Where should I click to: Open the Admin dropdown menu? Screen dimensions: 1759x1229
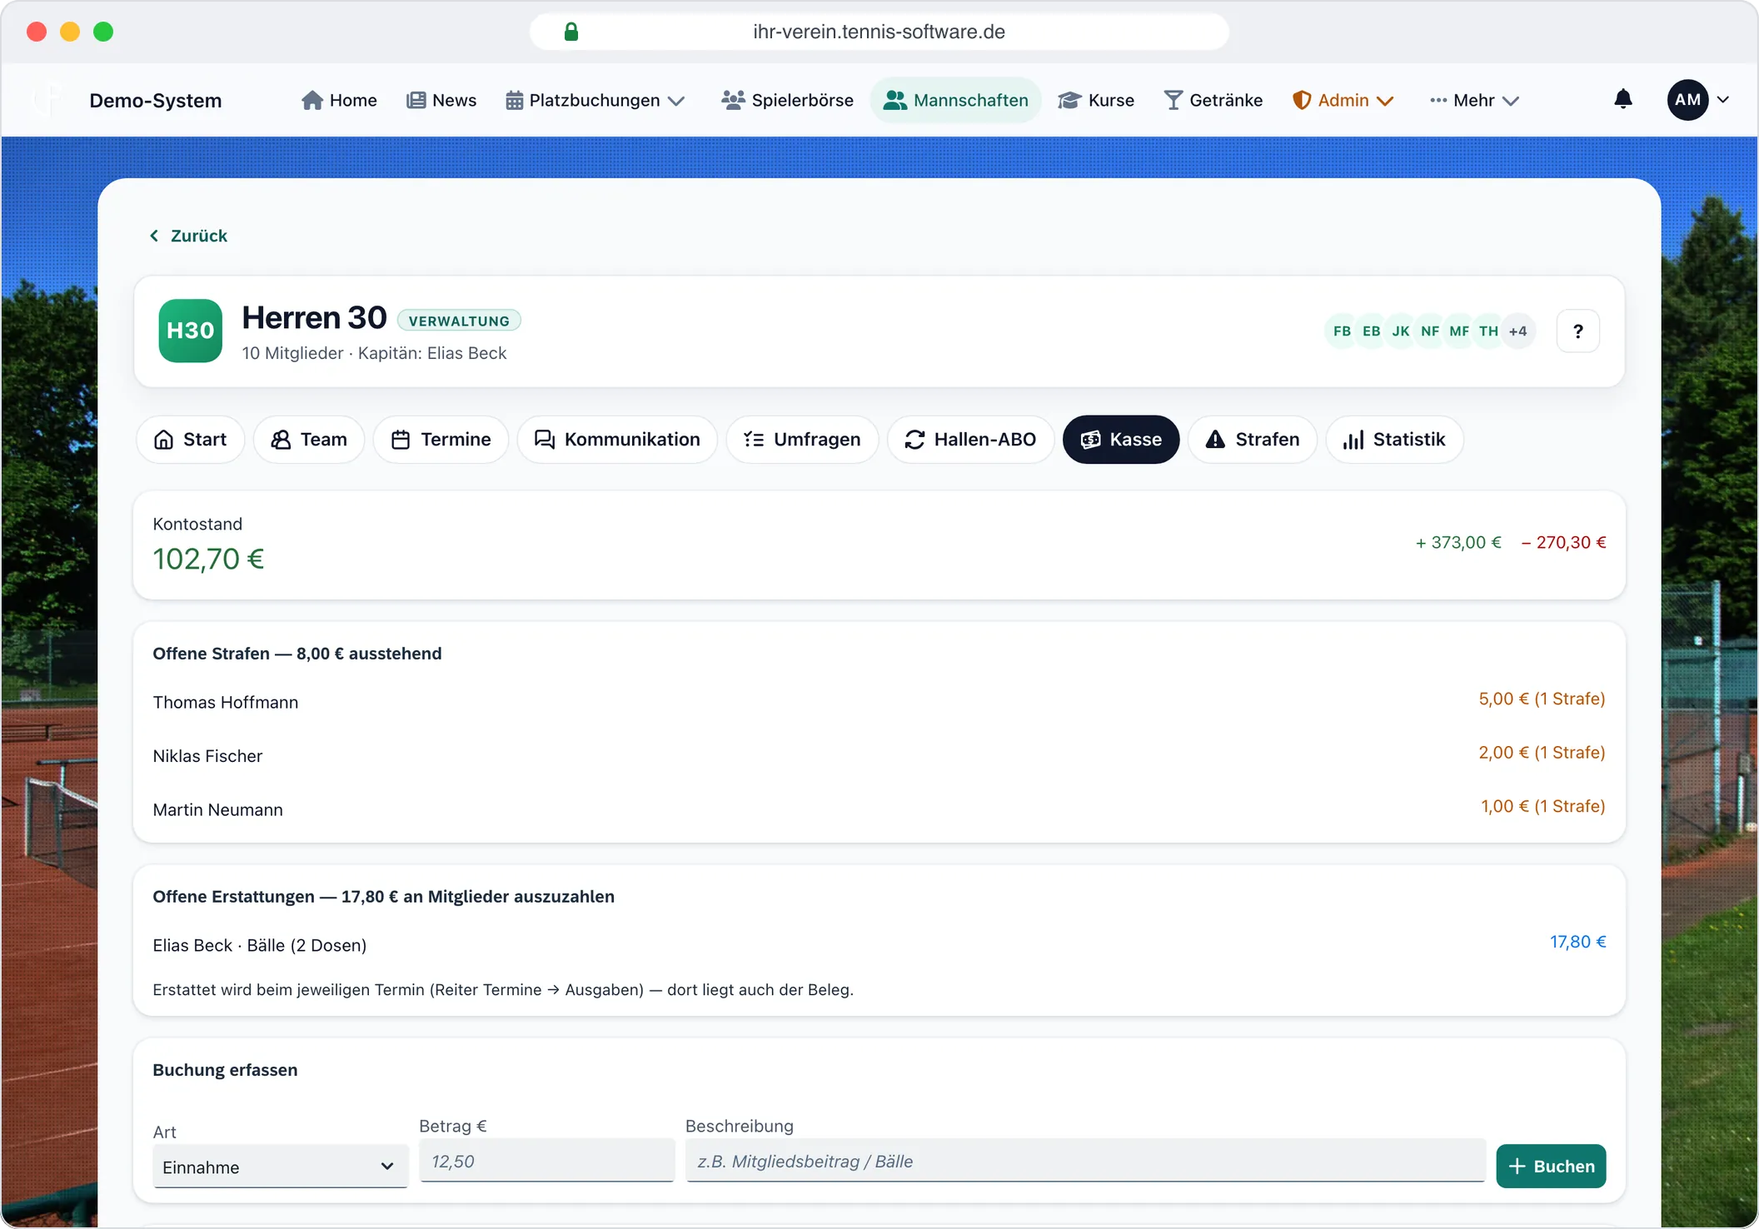(1343, 101)
